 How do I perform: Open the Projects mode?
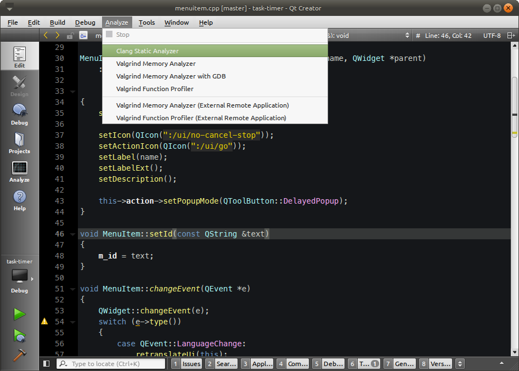click(x=20, y=143)
